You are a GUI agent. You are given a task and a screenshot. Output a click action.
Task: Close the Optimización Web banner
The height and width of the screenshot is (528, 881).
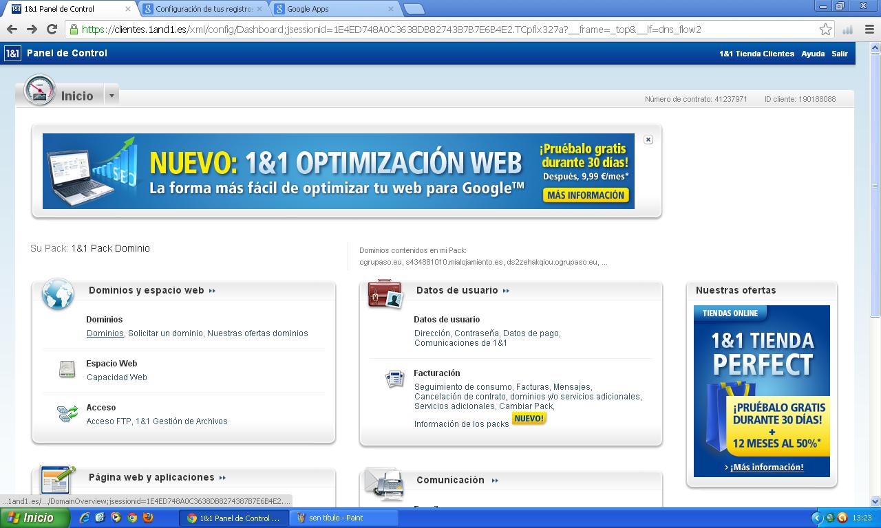point(648,140)
